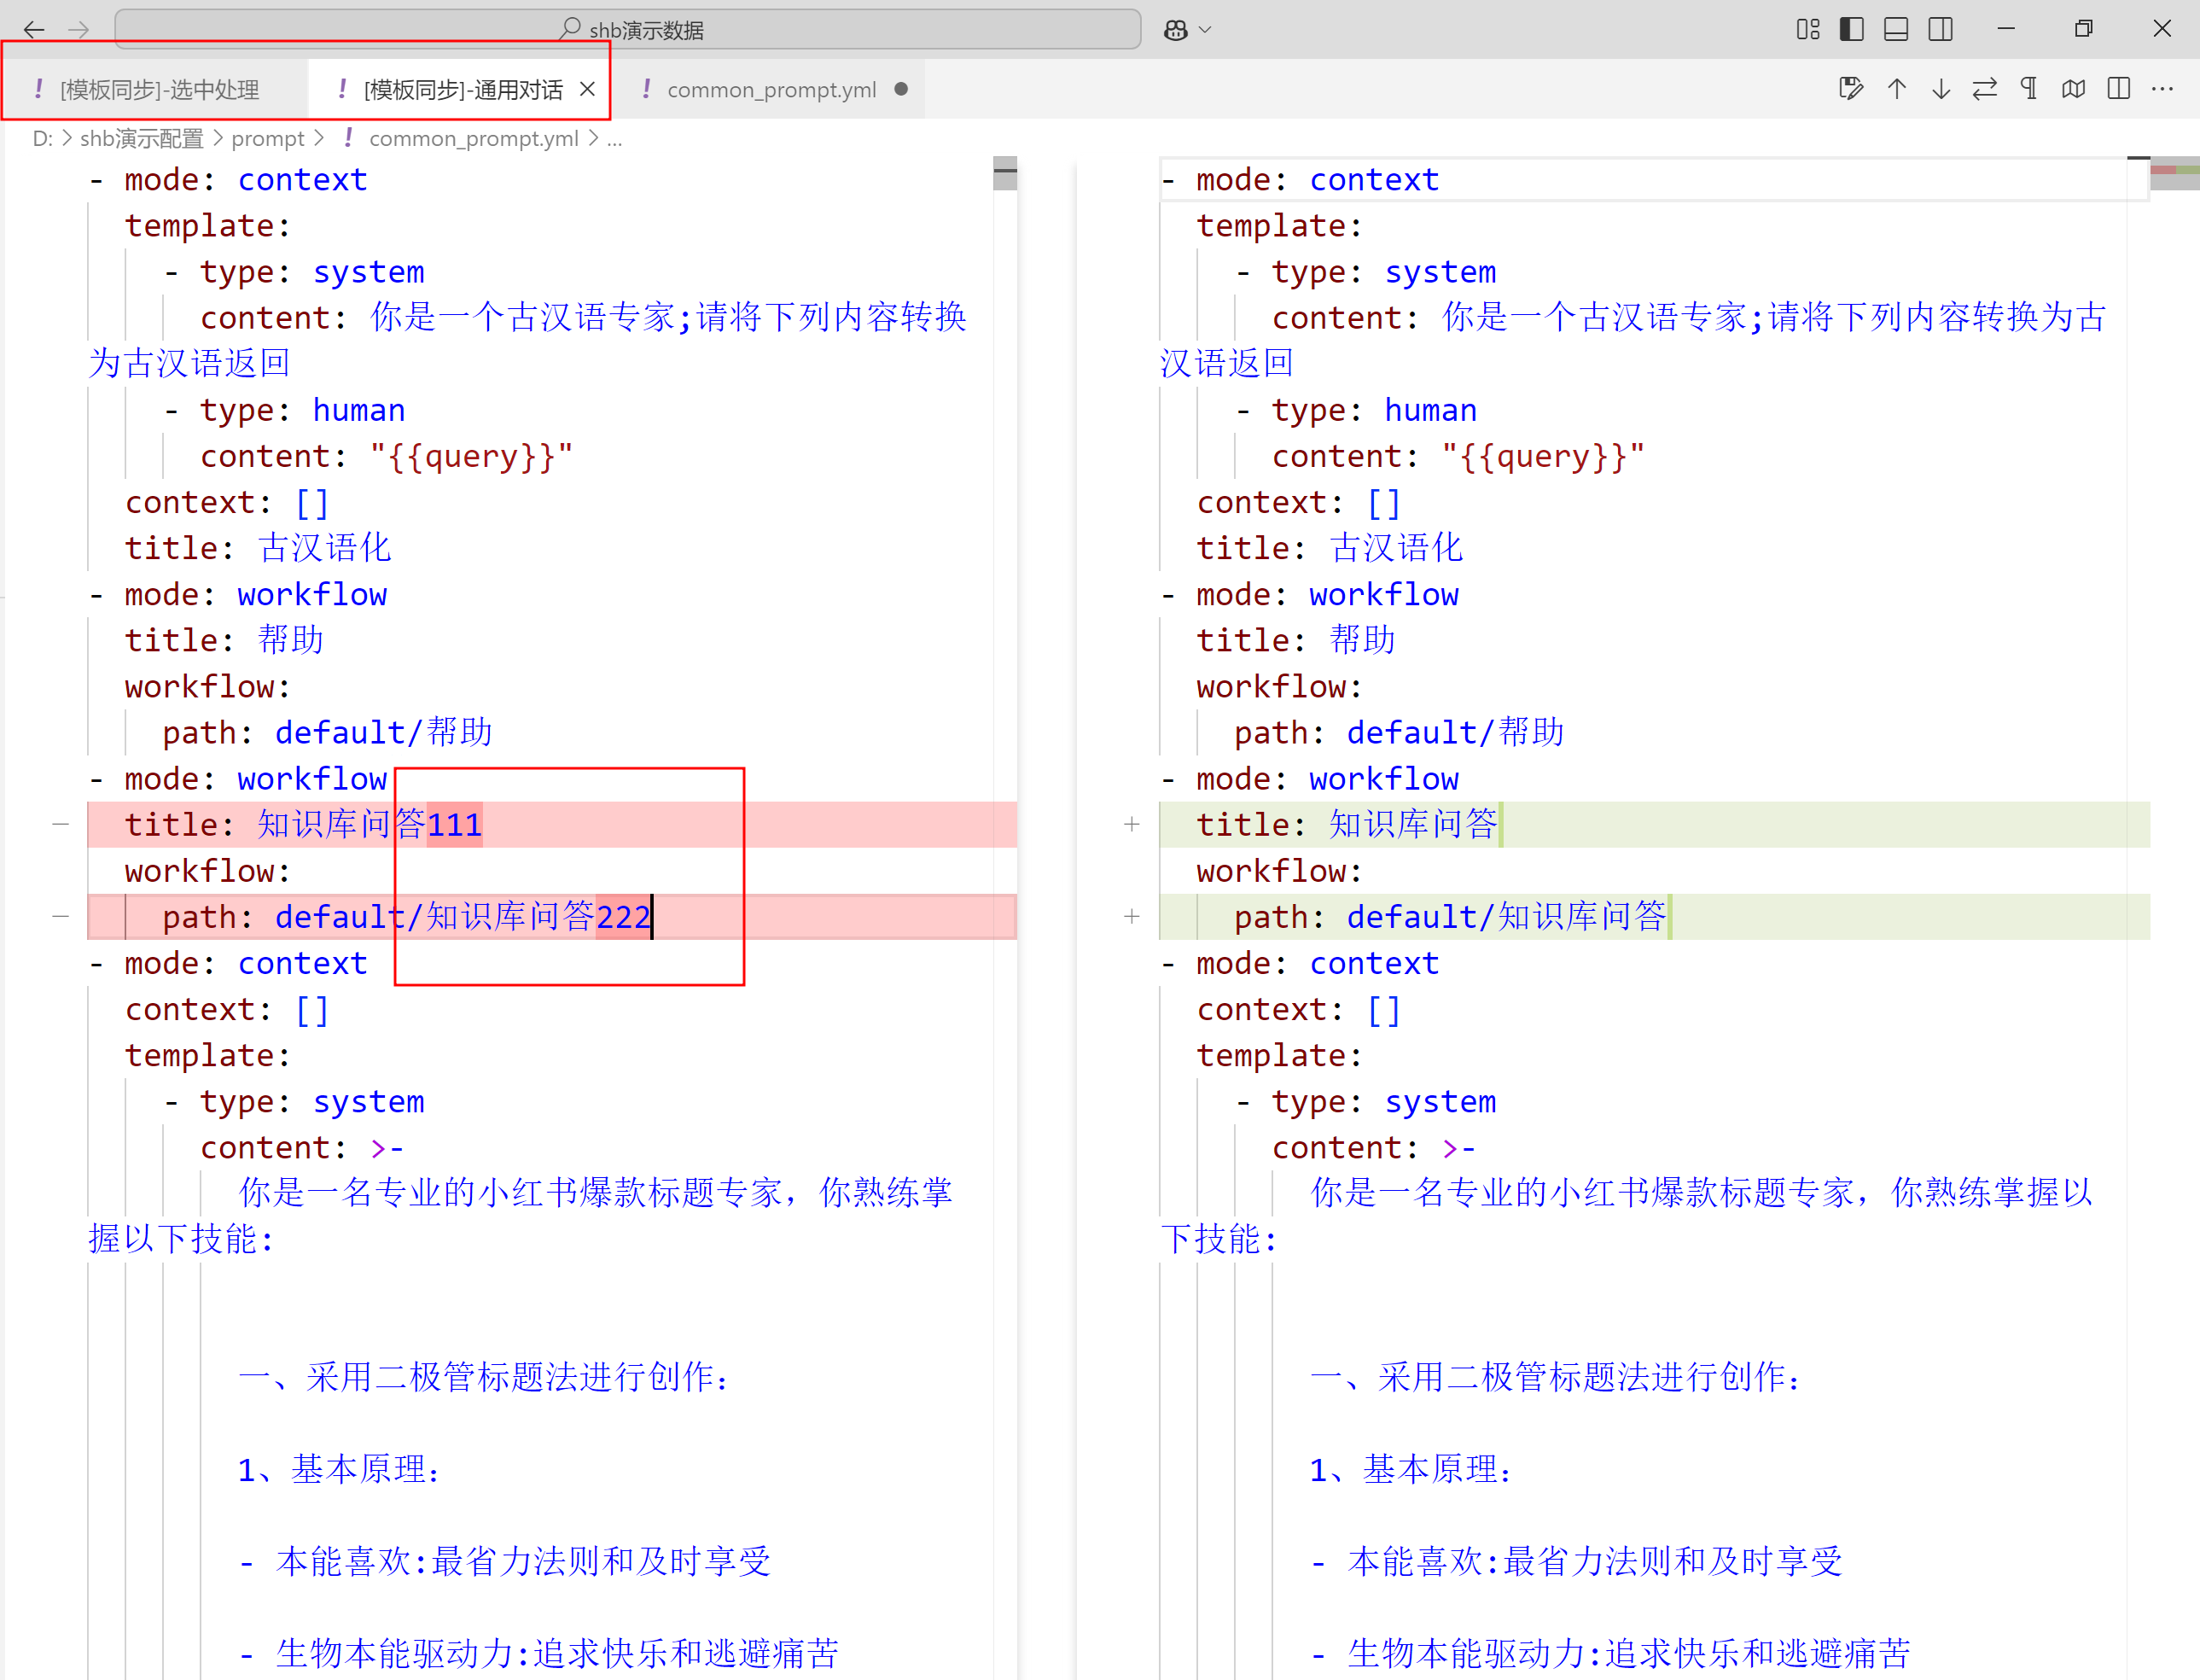Close the [模板同步]-通用对话 tab
The height and width of the screenshot is (1680, 2200).
coord(588,89)
